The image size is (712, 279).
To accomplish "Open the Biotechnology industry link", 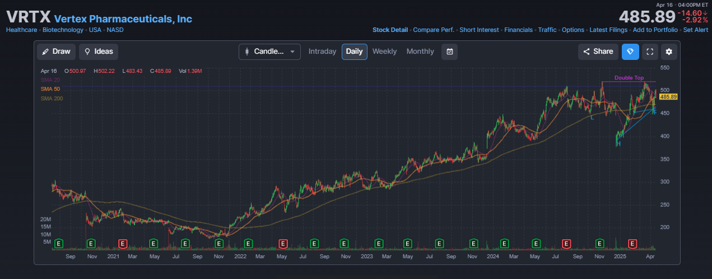I will (x=63, y=30).
